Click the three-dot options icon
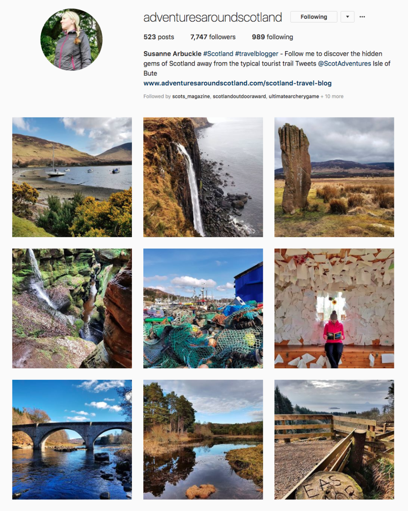The height and width of the screenshot is (511, 408). click(x=362, y=17)
